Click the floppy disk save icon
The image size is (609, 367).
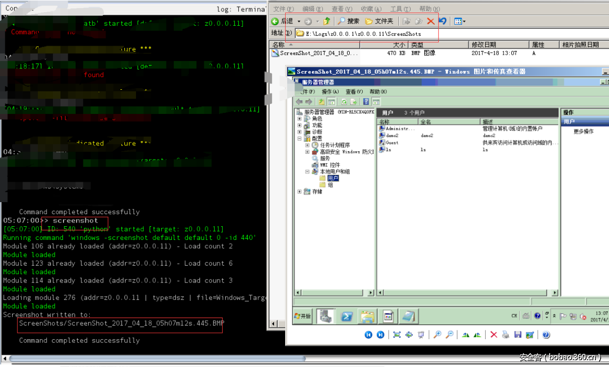[x=518, y=335]
